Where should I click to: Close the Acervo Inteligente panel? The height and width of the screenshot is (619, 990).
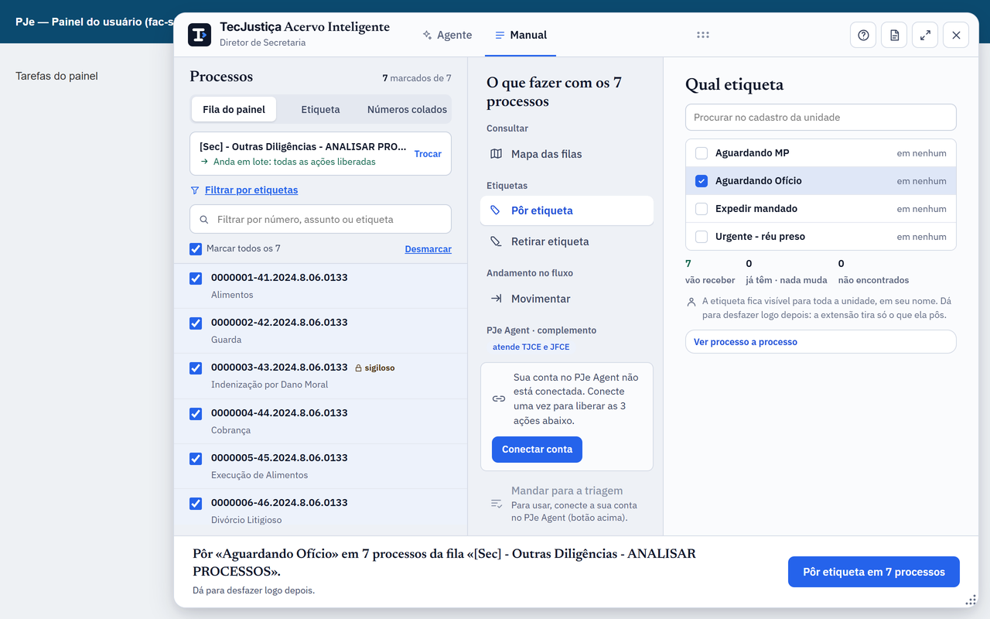pos(956,35)
